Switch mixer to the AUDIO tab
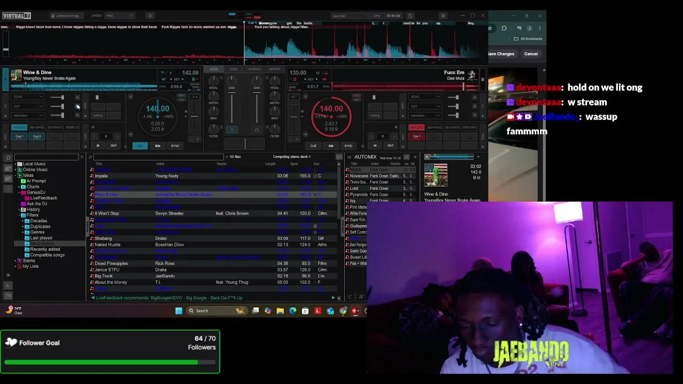Screen dimensions: 683x384 click(214, 69)
